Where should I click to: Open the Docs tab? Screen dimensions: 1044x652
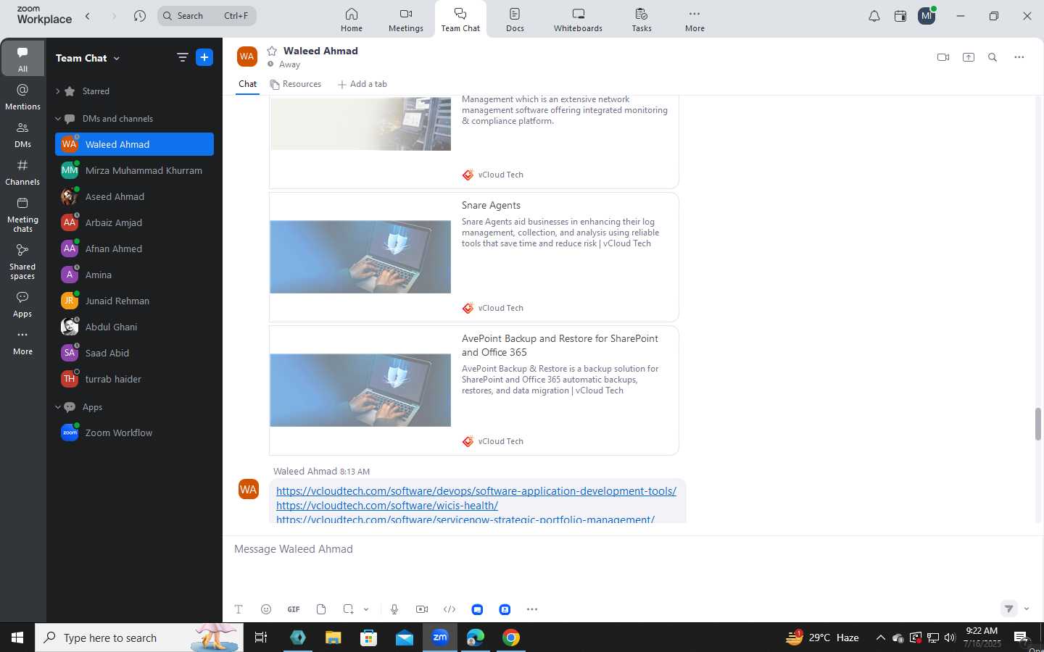[515, 20]
